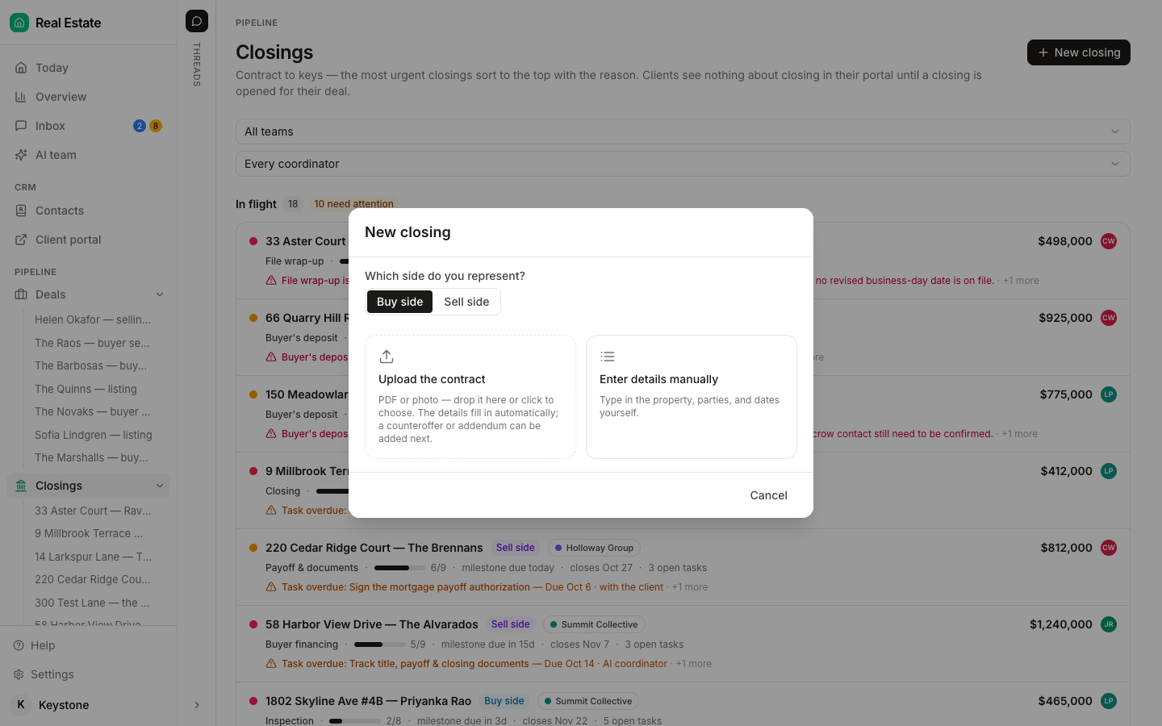
Task: Click the Real Estate home logo icon
Action: tap(19, 23)
